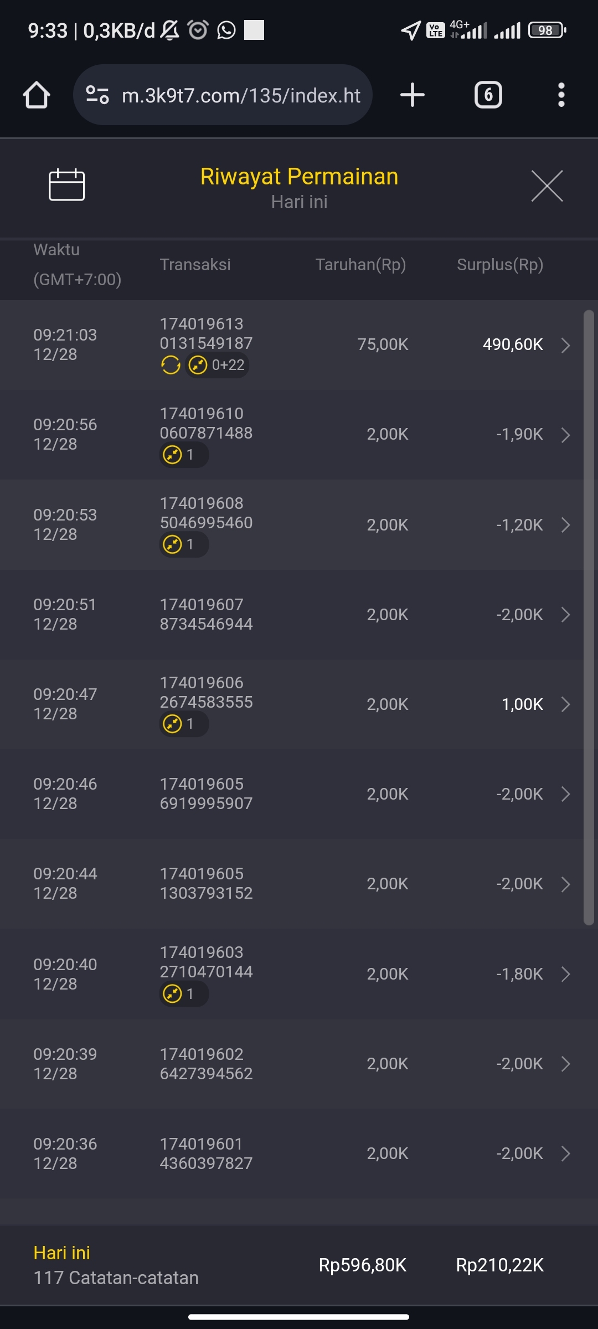Tap the site settings icon in address bar
Screen dimensions: 598x1329
pyautogui.click(x=97, y=95)
